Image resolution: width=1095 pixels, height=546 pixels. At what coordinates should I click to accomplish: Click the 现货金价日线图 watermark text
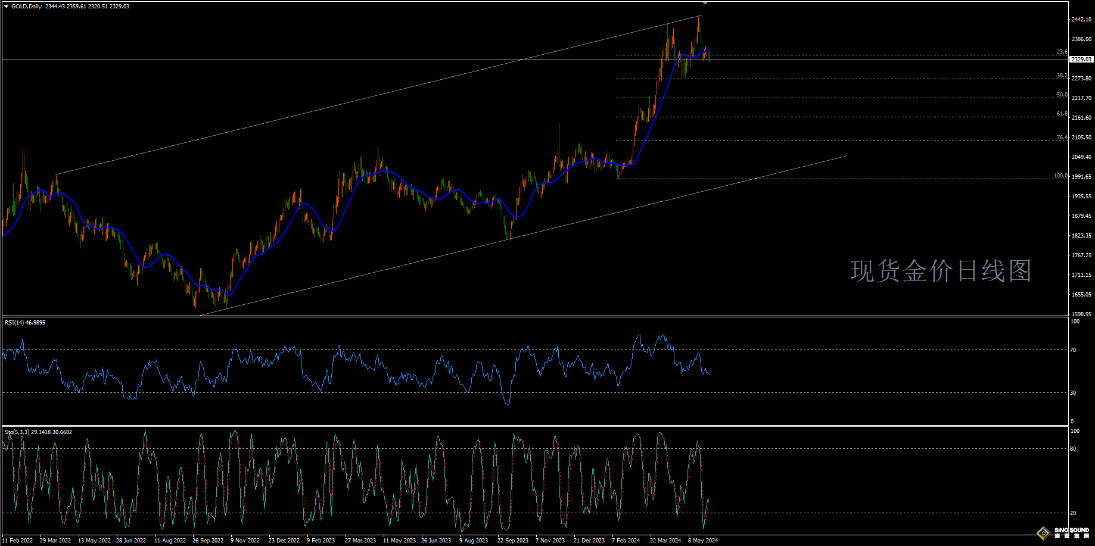tap(941, 271)
